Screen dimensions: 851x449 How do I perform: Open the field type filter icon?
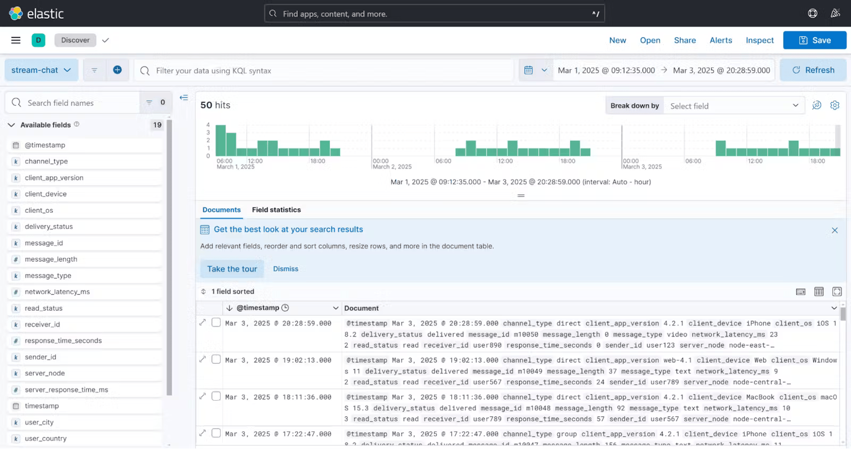pos(155,102)
